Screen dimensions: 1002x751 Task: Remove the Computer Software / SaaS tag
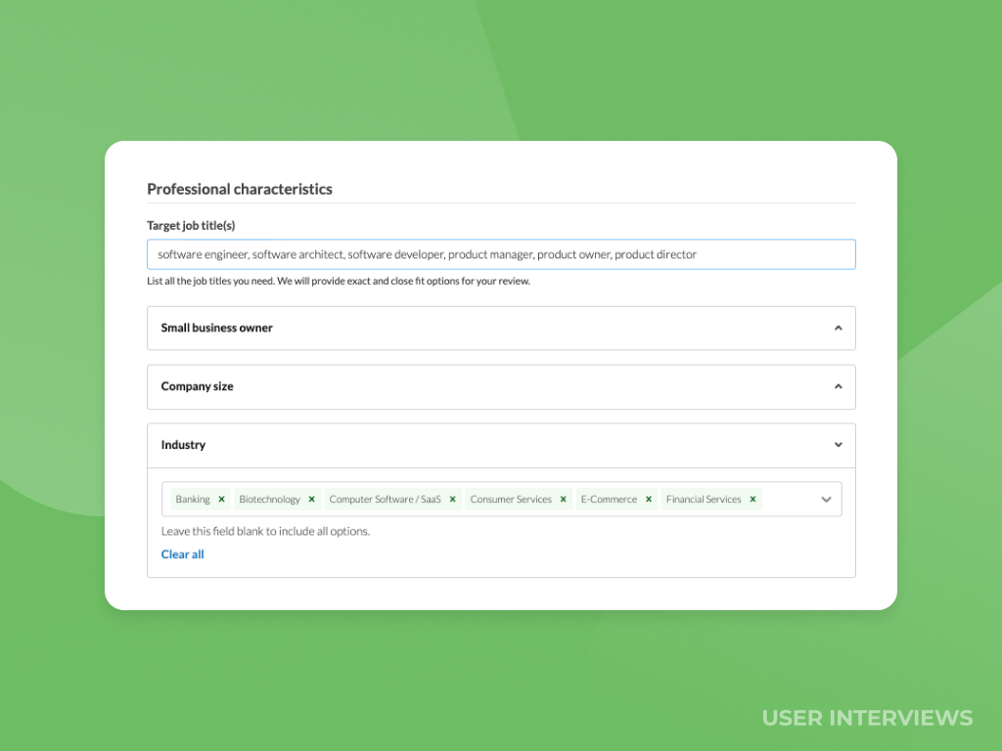click(x=452, y=499)
